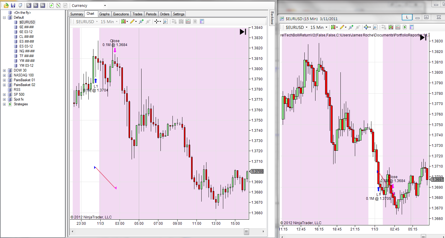Click the zoom out icon in backtest chart toolbar
The width and height of the screenshot is (445, 238).
[148, 22]
